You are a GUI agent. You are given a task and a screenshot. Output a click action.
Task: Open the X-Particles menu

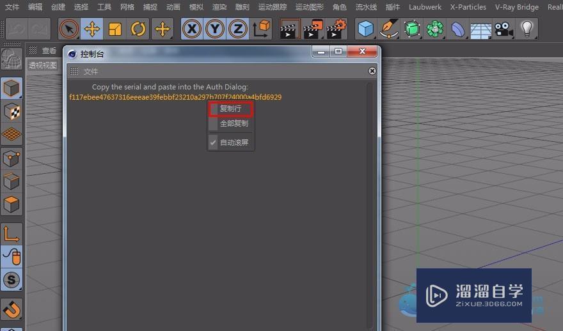468,7
